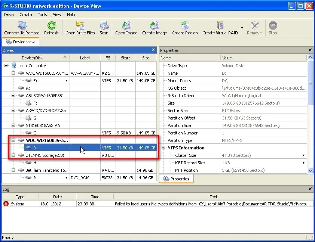Open the Cluster Size value dropdown
This screenshot has width=315, height=242.
point(303,155)
